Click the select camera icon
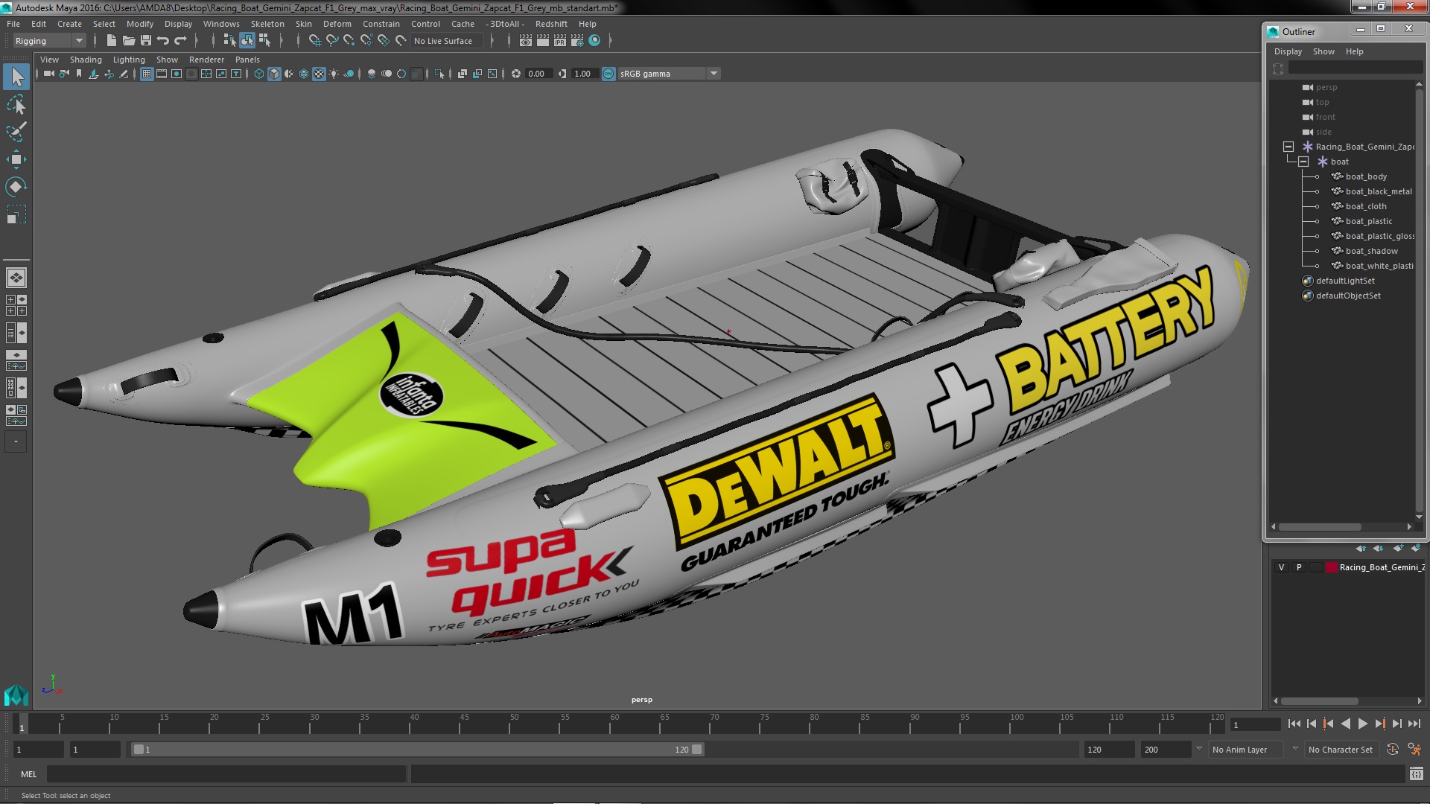Screen dimensions: 1430x804 click(x=48, y=74)
